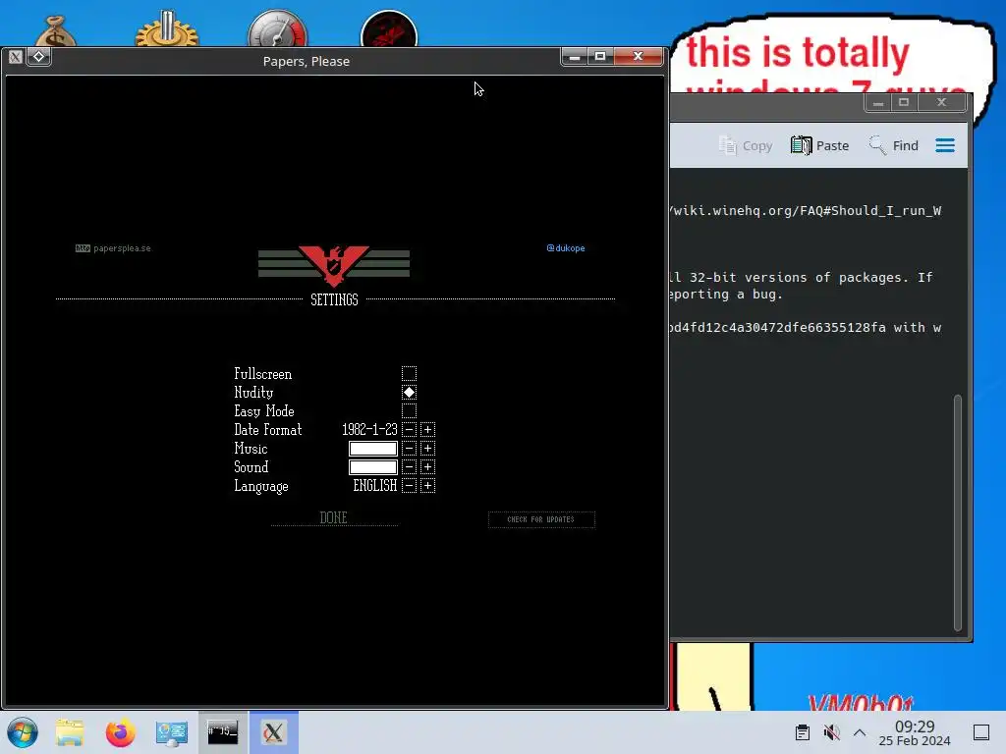Click the Music volume bar

click(x=372, y=448)
